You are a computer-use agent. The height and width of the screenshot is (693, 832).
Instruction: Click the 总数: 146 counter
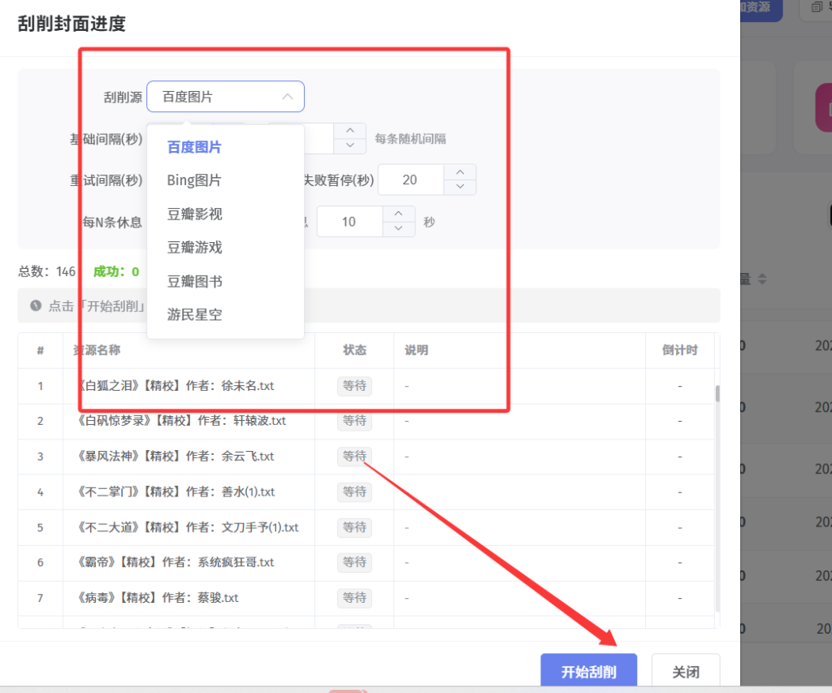pos(46,271)
